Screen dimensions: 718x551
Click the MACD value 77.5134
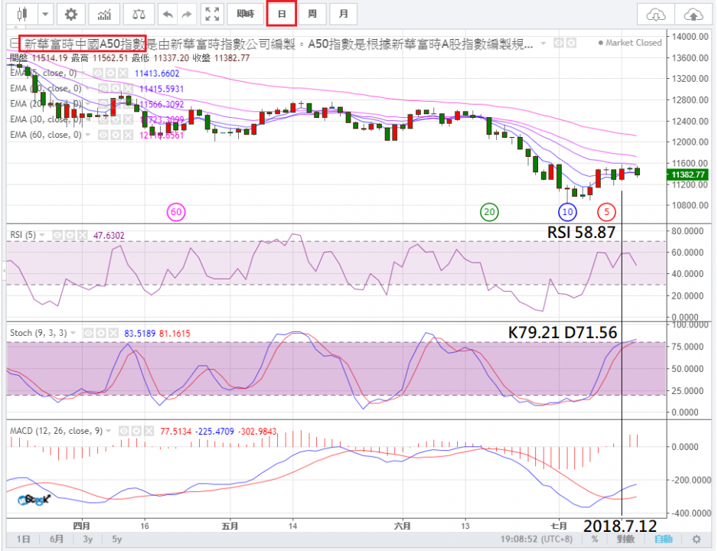tap(176, 432)
